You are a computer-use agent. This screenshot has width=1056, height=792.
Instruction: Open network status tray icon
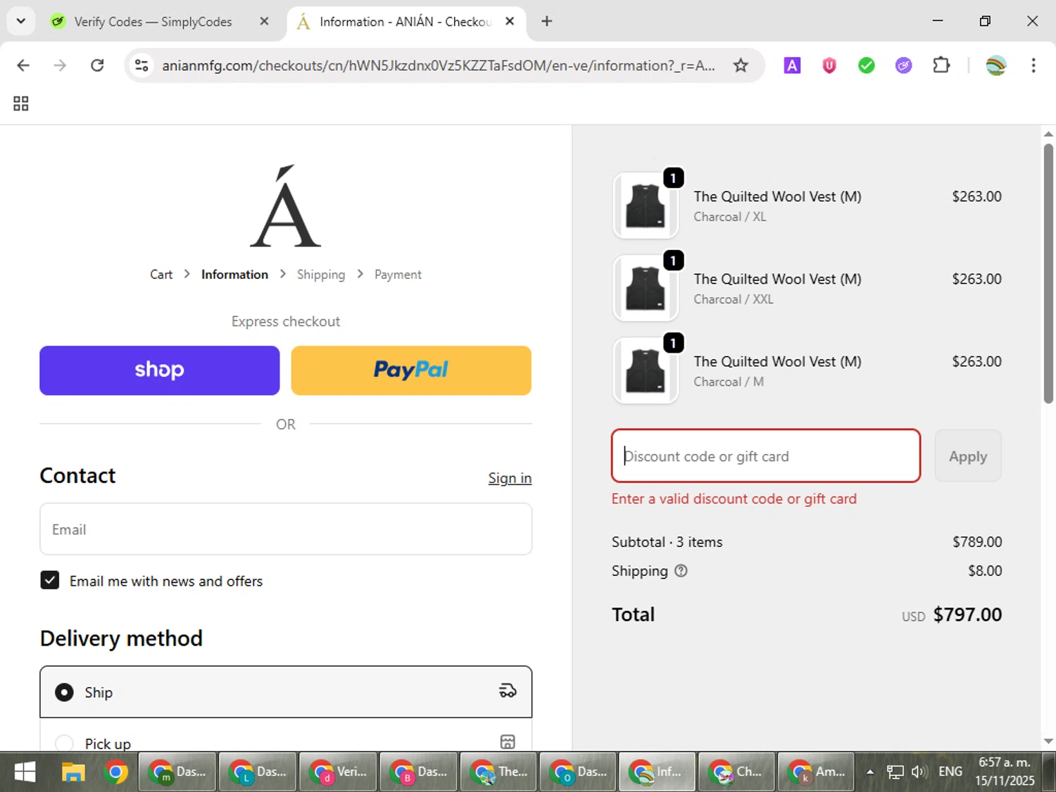pos(895,772)
